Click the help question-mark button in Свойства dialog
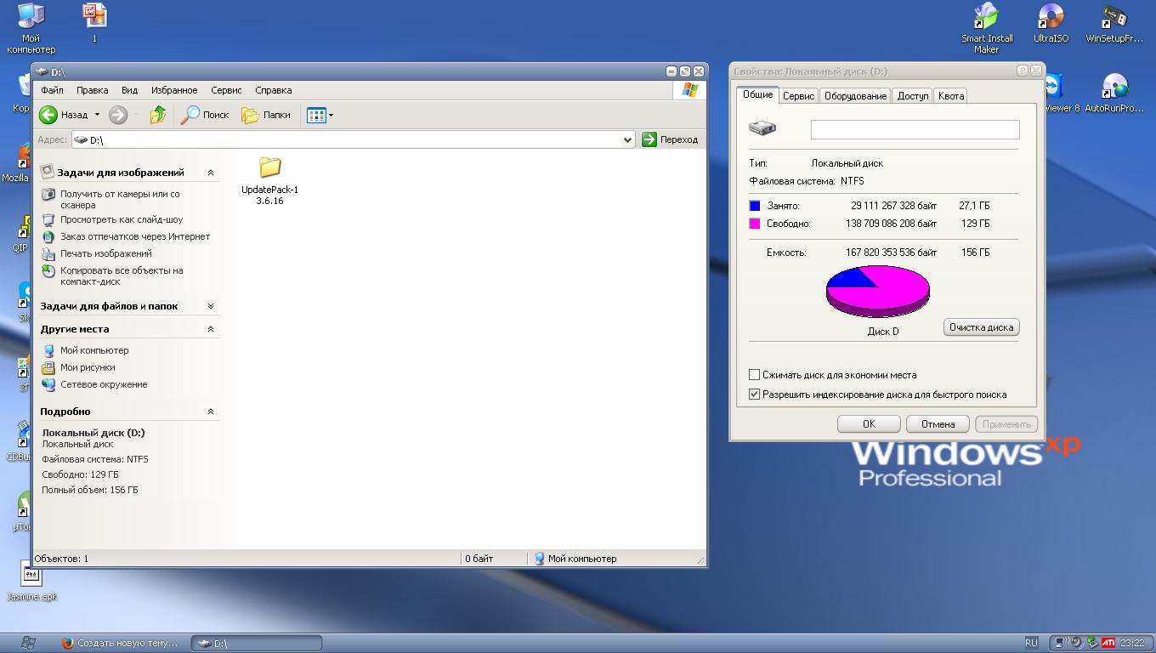Image resolution: width=1156 pixels, height=653 pixels. click(x=1023, y=71)
